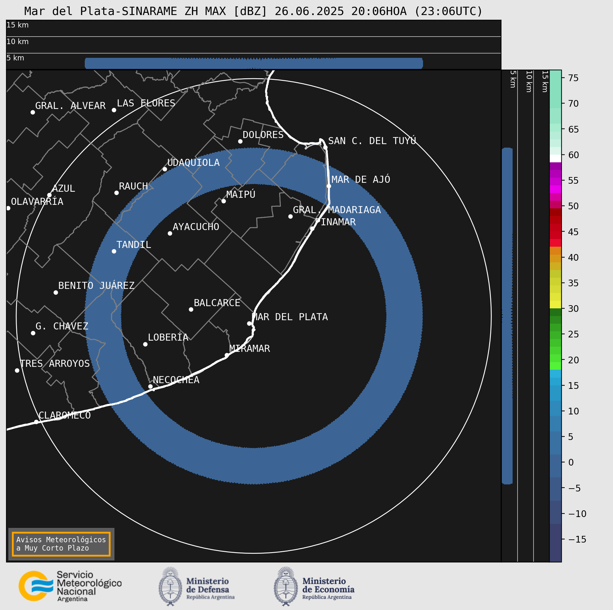This screenshot has height=610, width=613.
Task: Click the RAUCH city label
Action: click(133, 186)
